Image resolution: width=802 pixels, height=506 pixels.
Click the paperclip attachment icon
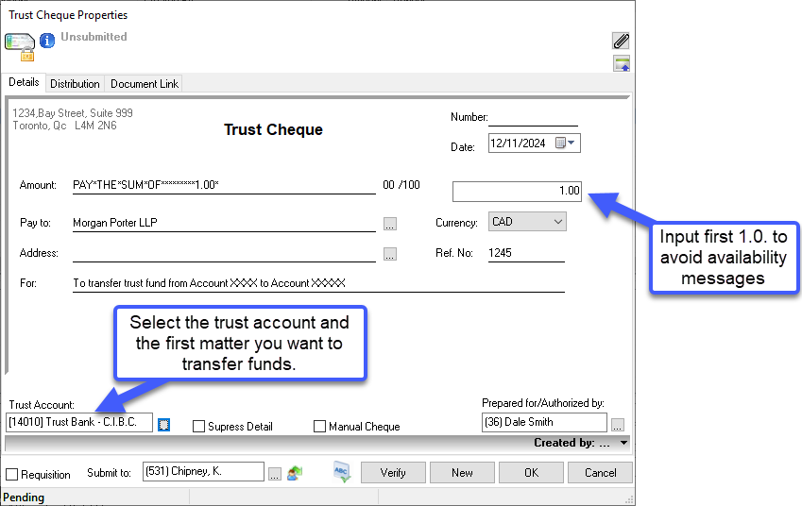pyautogui.click(x=621, y=41)
